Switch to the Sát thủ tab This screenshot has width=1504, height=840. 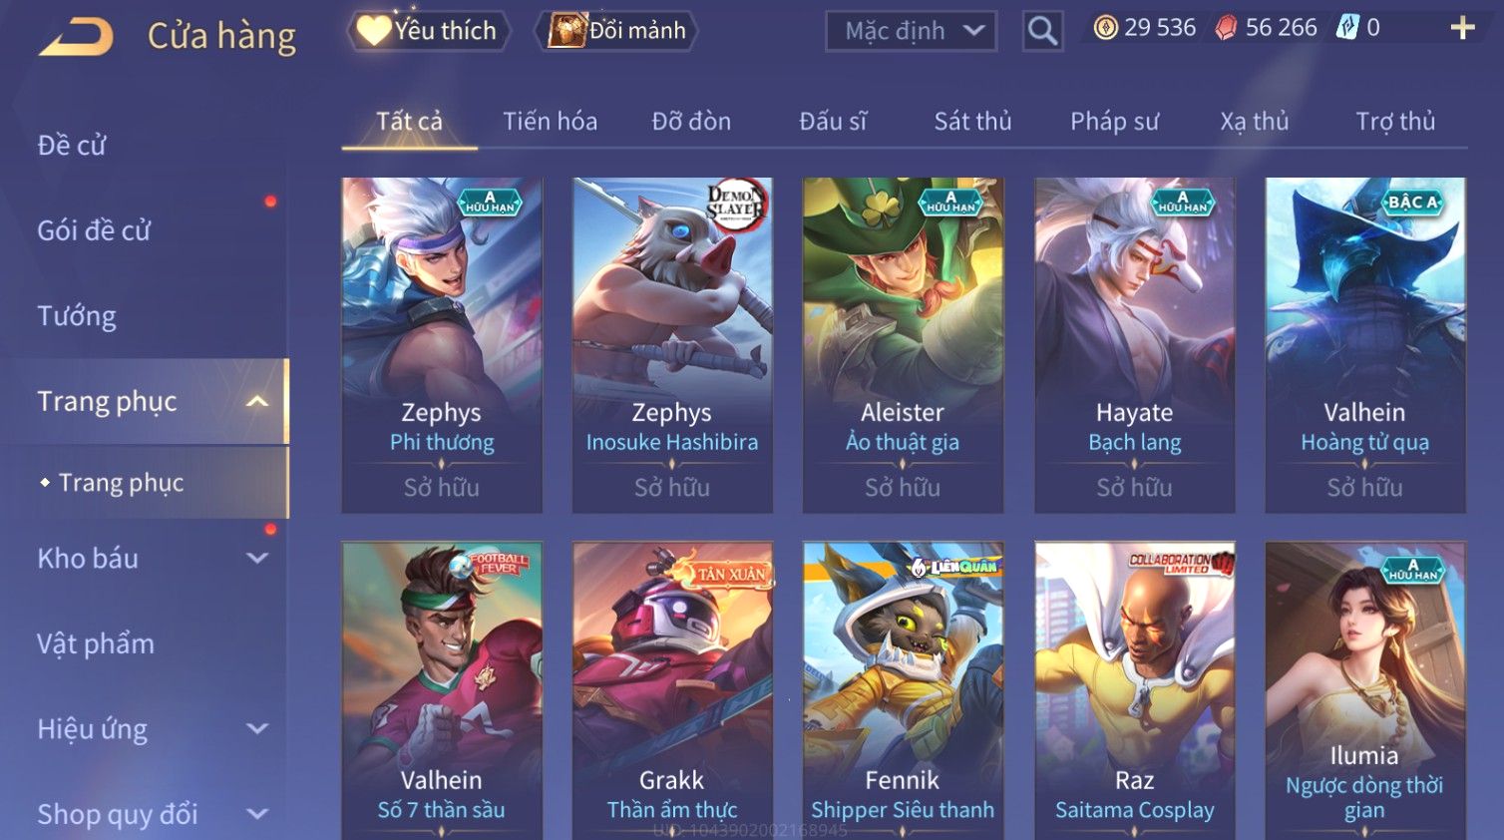tap(972, 122)
